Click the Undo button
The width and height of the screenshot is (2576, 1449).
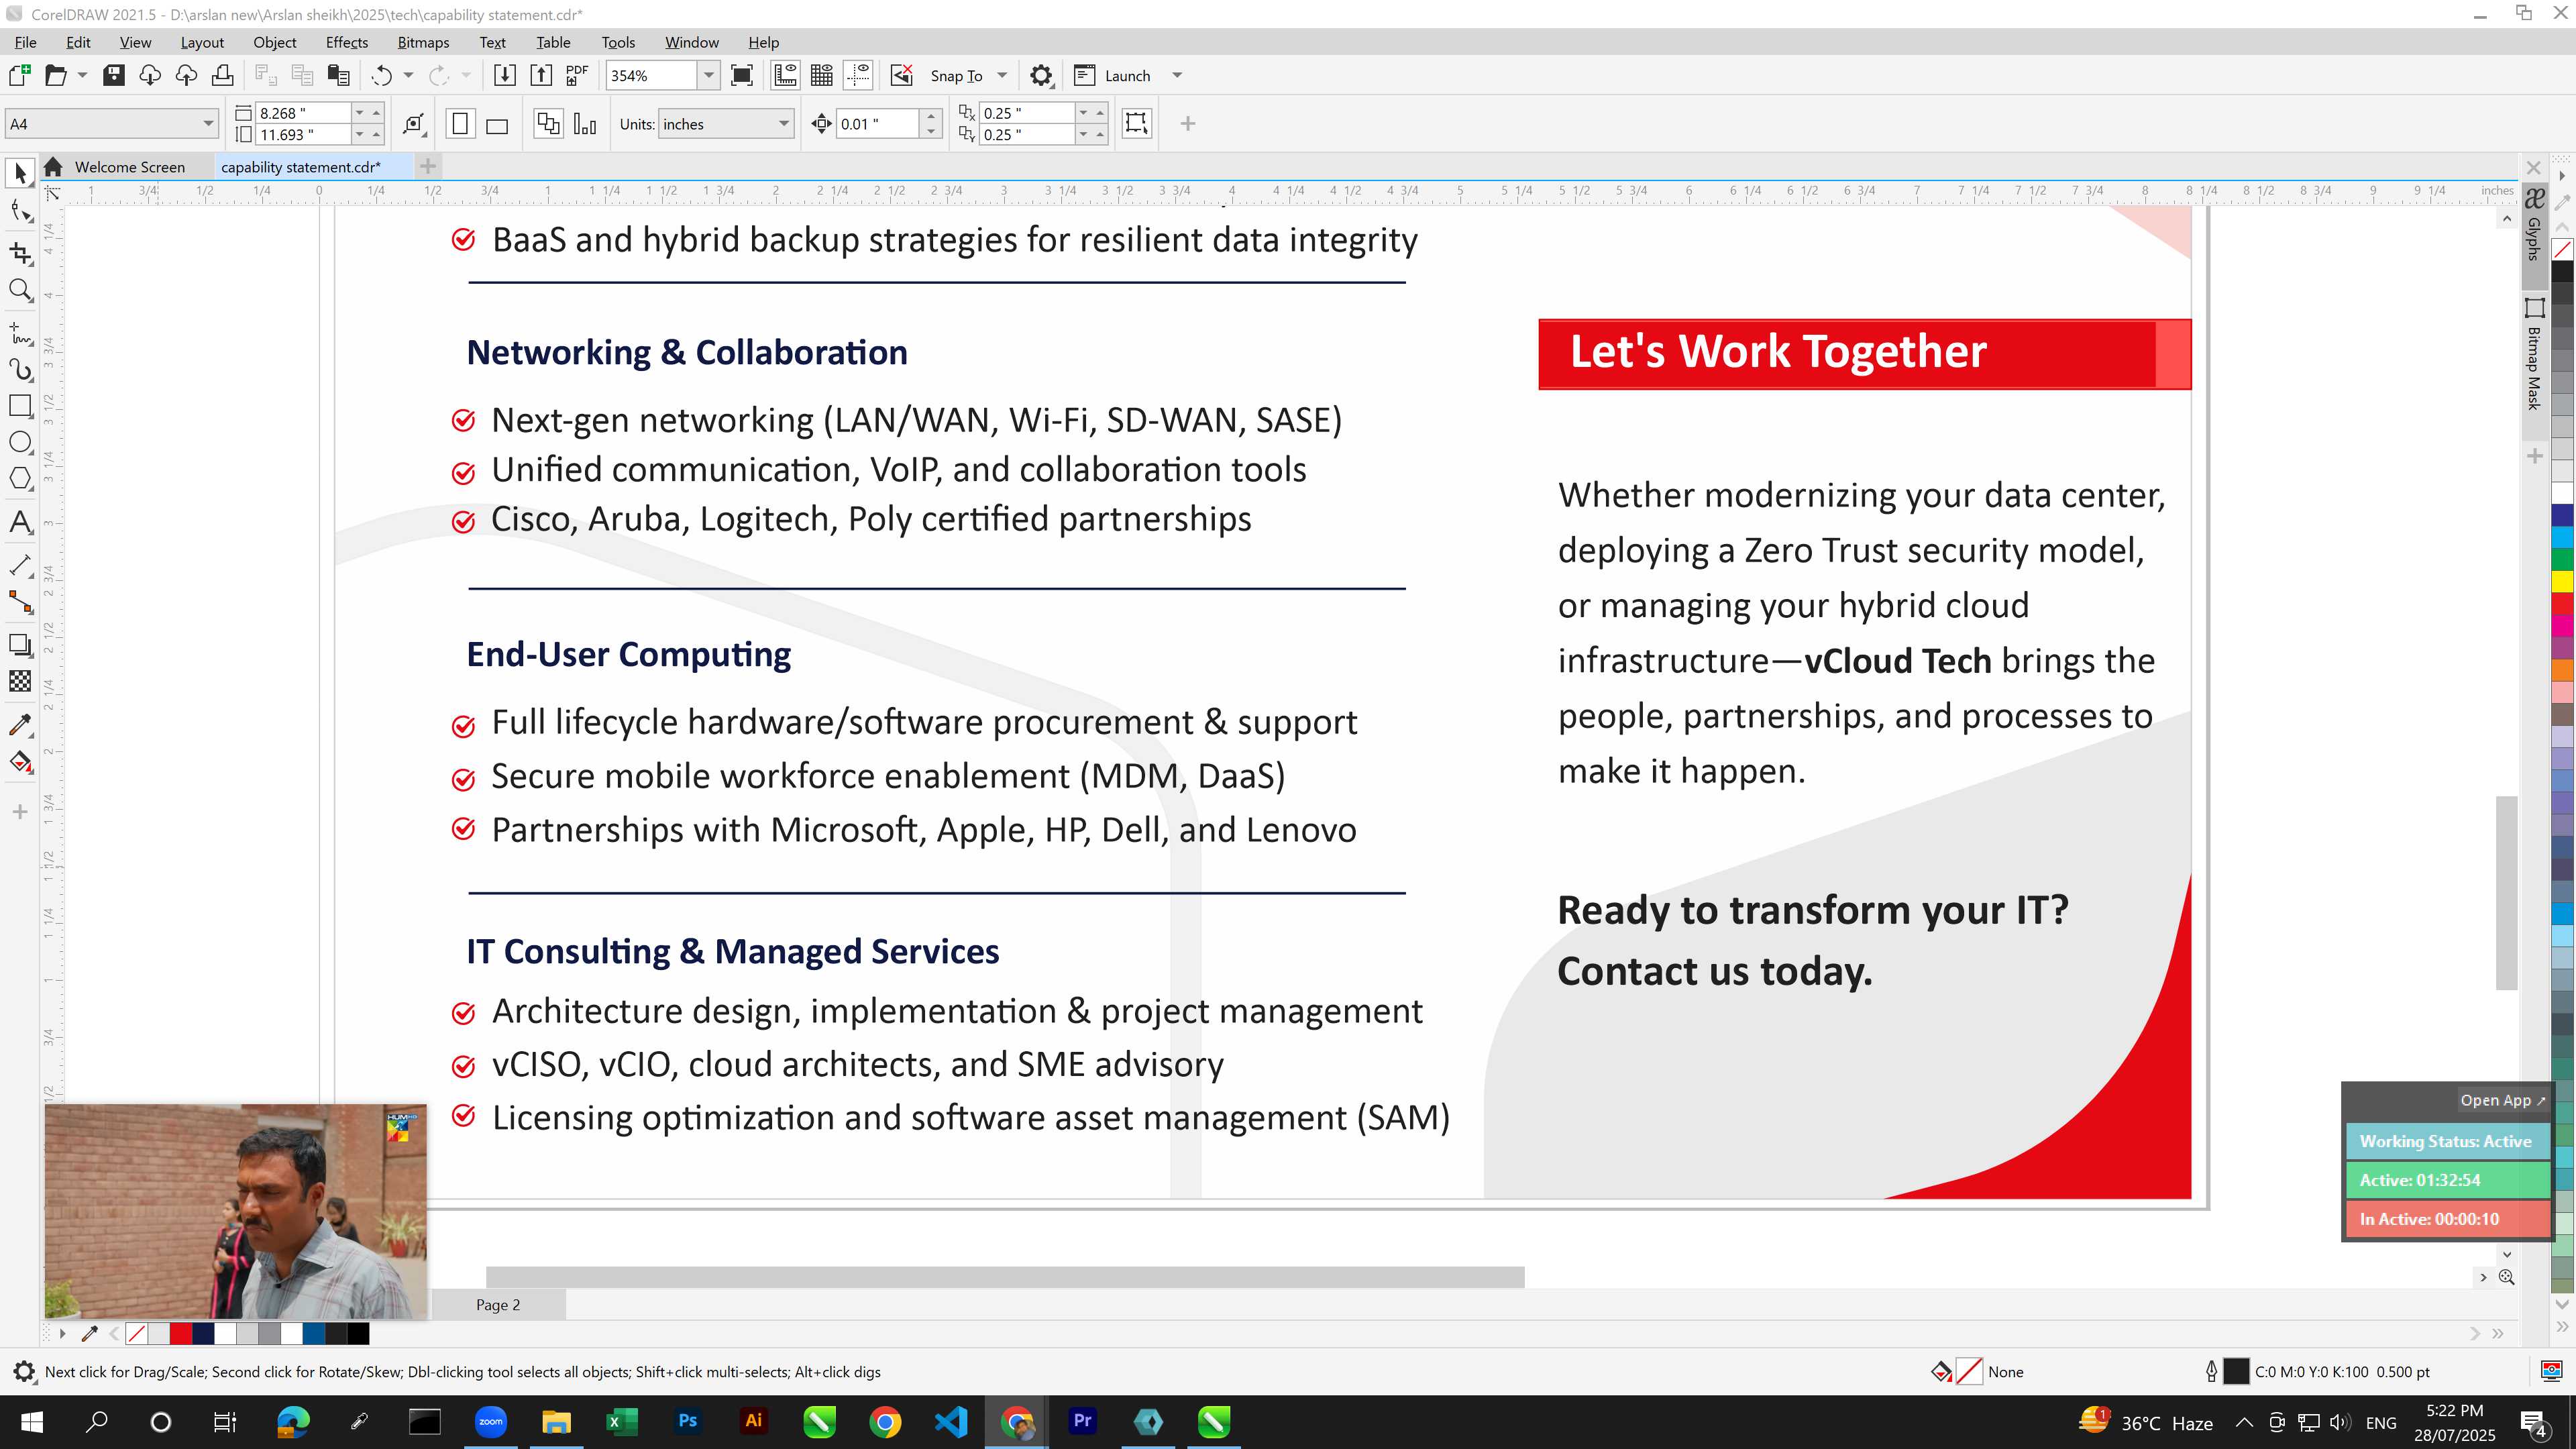tap(381, 75)
